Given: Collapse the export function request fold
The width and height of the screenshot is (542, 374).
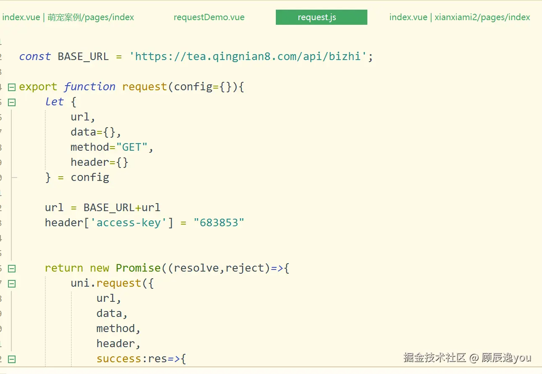Looking at the screenshot, I should pyautogui.click(x=12, y=87).
